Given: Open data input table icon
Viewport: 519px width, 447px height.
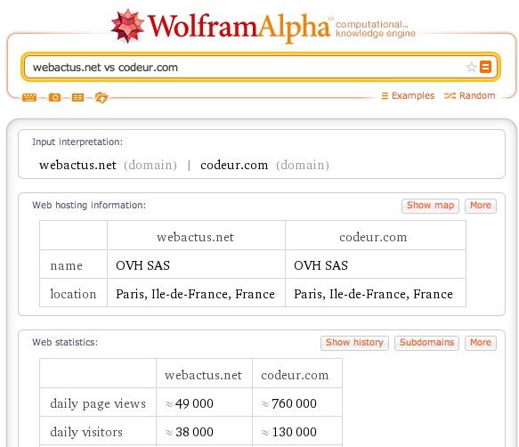Looking at the screenshot, I should [77, 97].
